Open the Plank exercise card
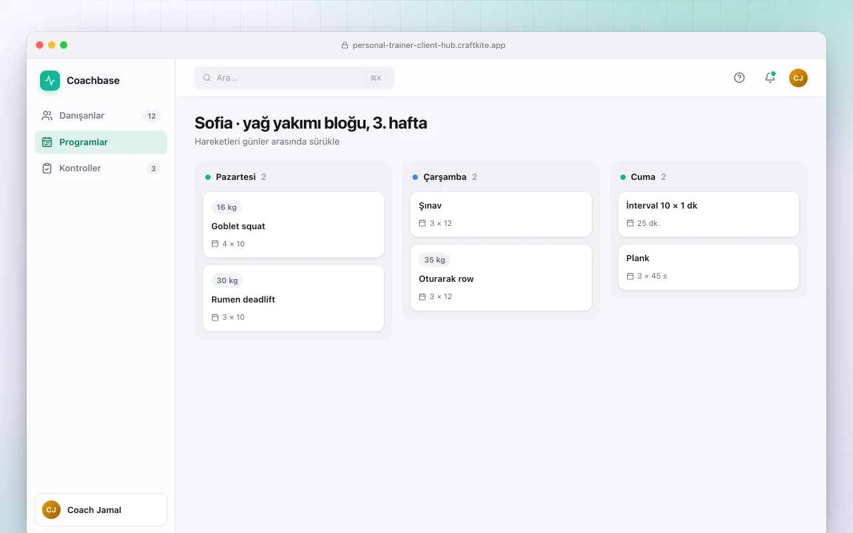This screenshot has width=853, height=533. click(x=708, y=267)
